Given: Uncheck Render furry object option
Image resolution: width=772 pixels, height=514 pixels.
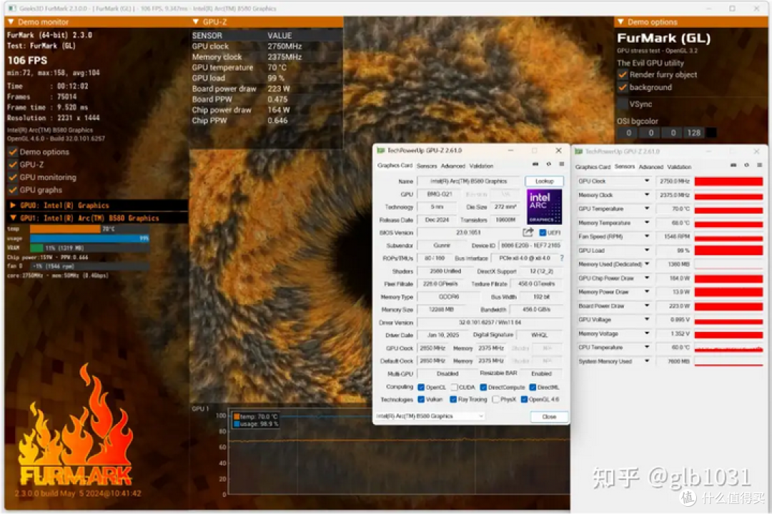Looking at the screenshot, I should pyautogui.click(x=623, y=75).
